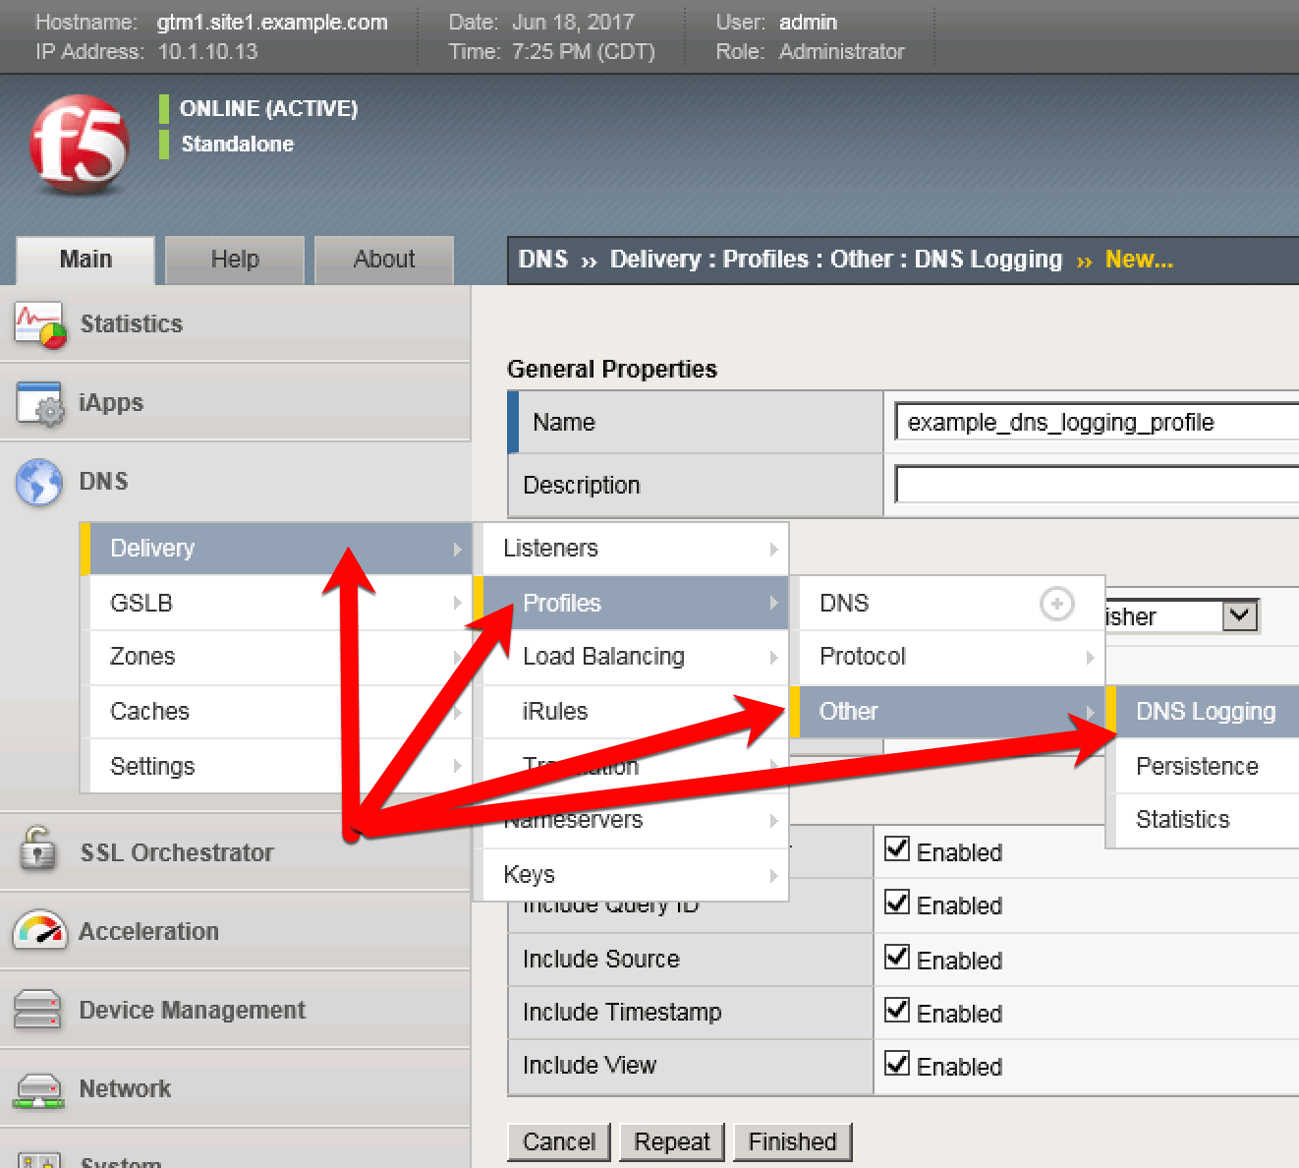This screenshot has width=1299, height=1168.
Task: Open the iRules menu item
Action: (x=632, y=712)
